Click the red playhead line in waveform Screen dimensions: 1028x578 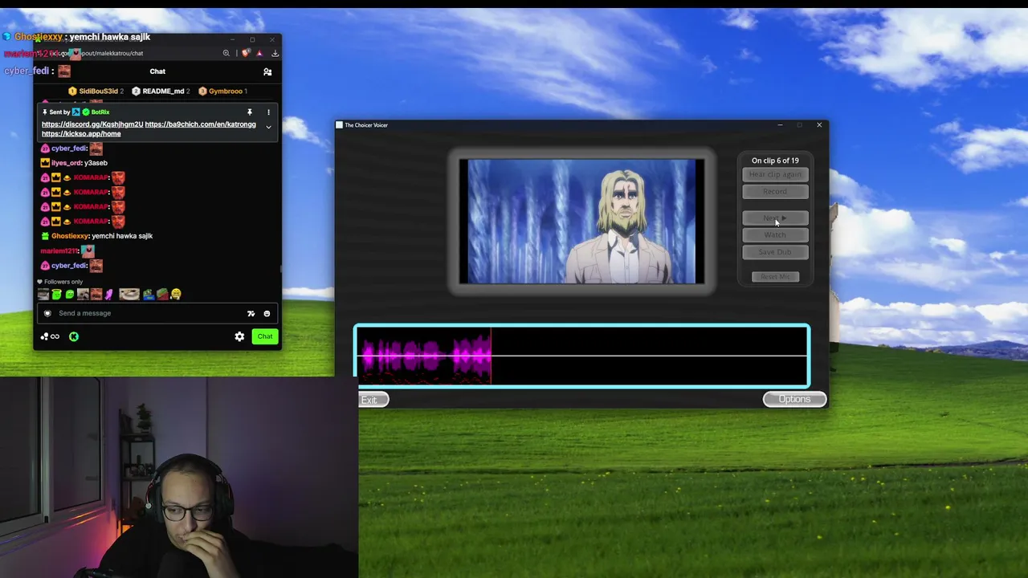point(491,356)
